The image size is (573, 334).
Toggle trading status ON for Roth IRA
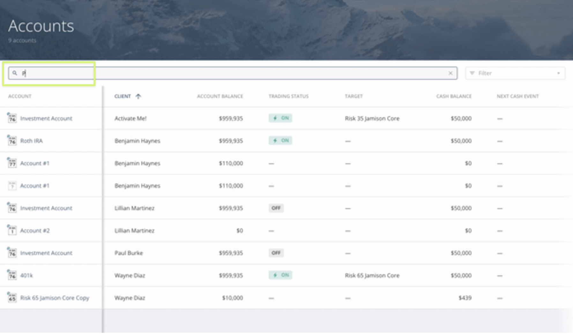280,140
